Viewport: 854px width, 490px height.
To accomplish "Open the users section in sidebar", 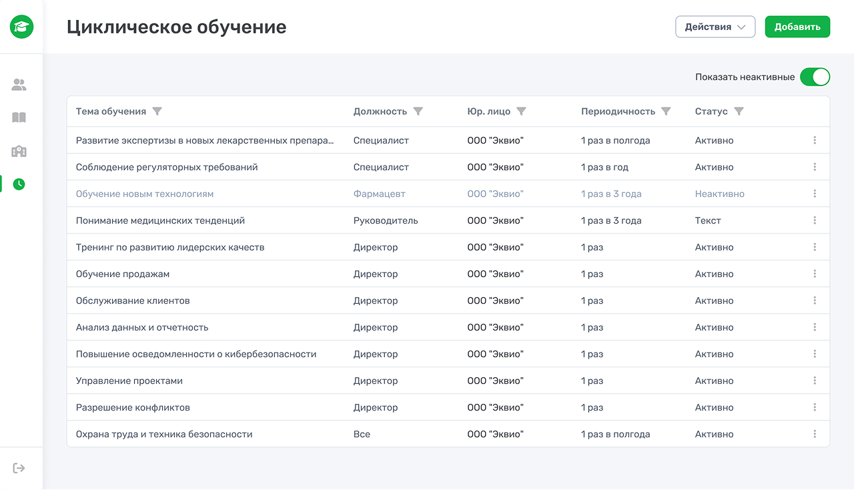I will [19, 85].
